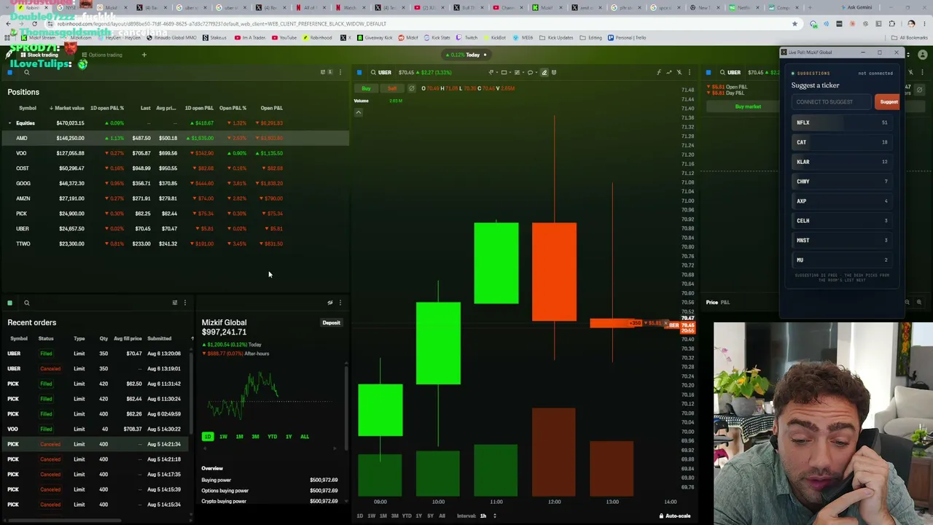
Task: Open the Recent orders three-dot menu
Action: click(184, 303)
